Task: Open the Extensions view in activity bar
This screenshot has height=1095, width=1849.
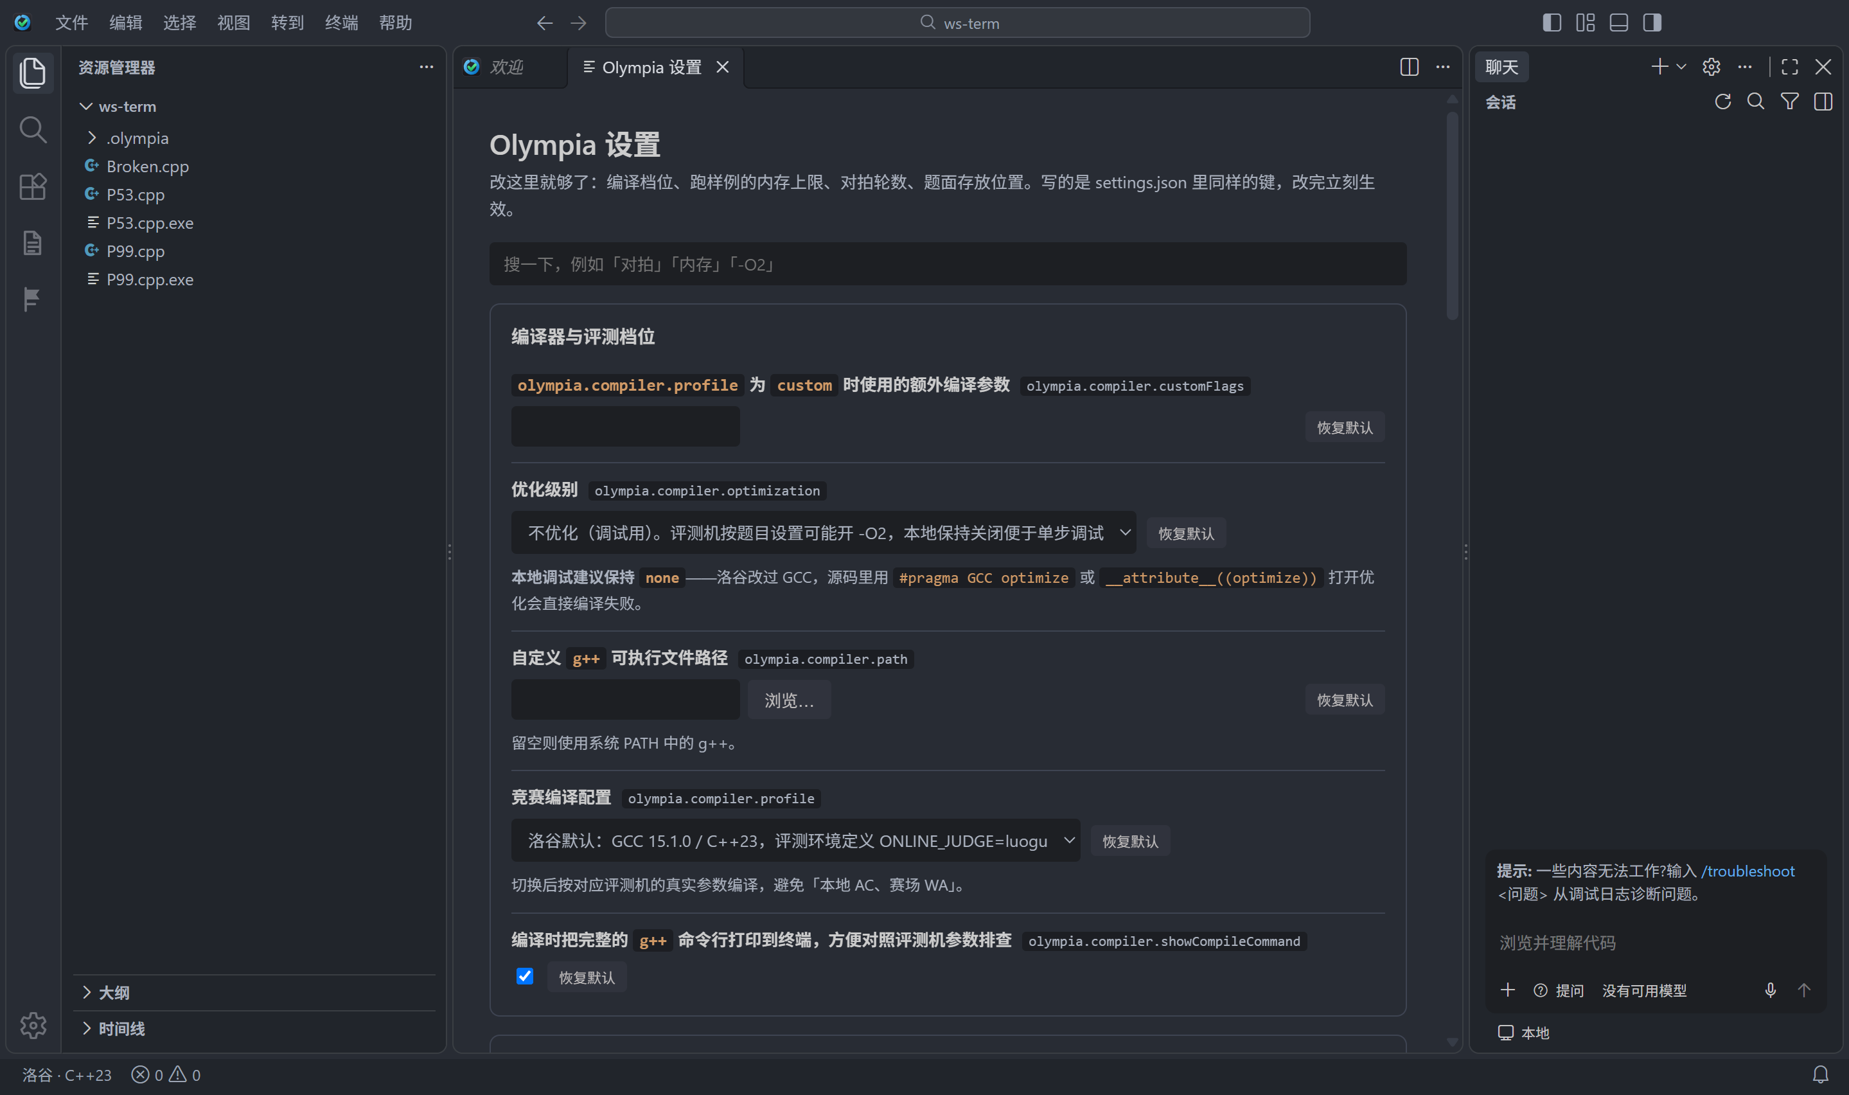Action: (33, 187)
